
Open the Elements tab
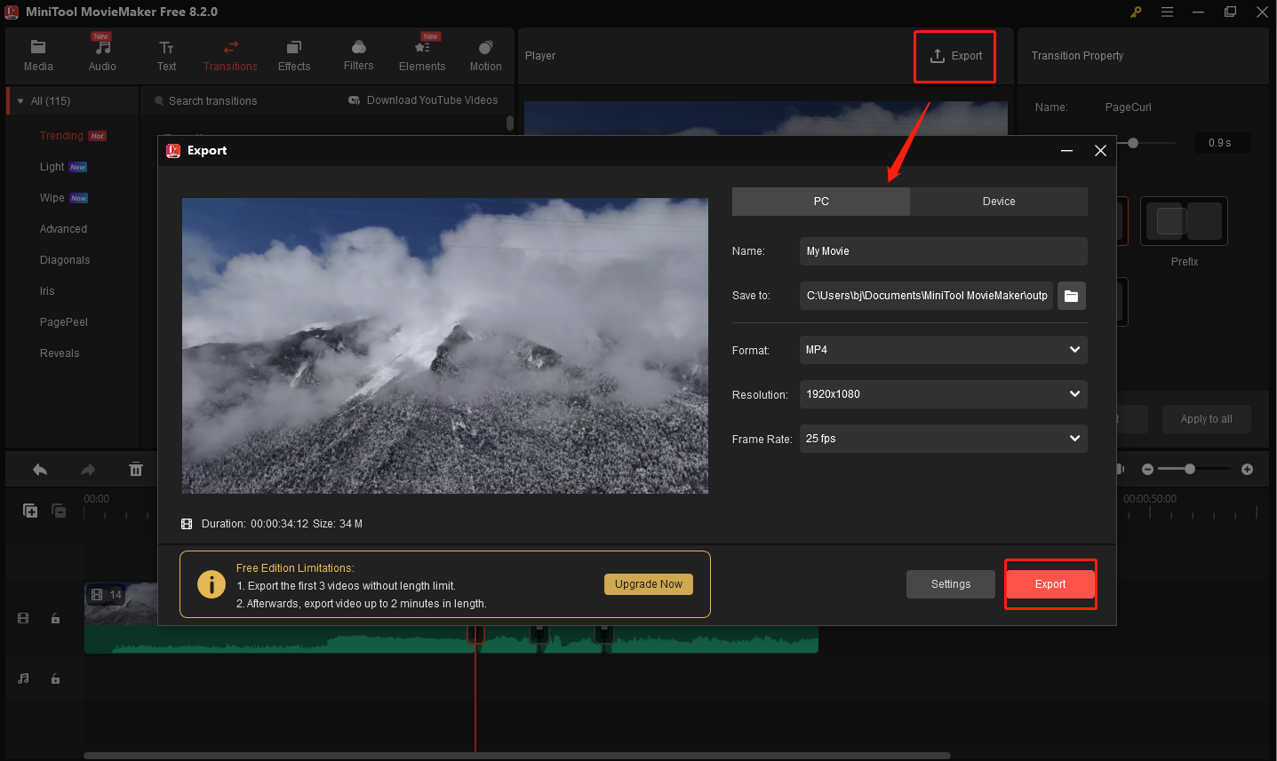422,55
